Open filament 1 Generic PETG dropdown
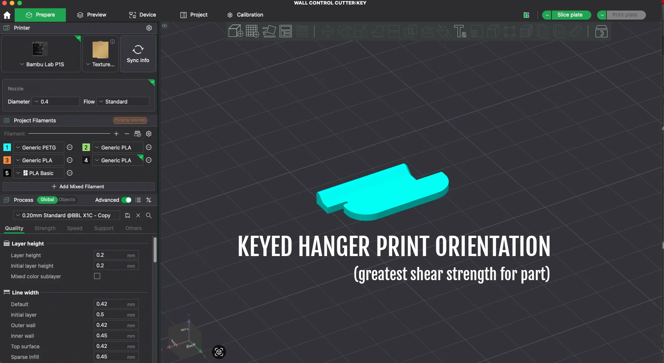 click(39, 148)
